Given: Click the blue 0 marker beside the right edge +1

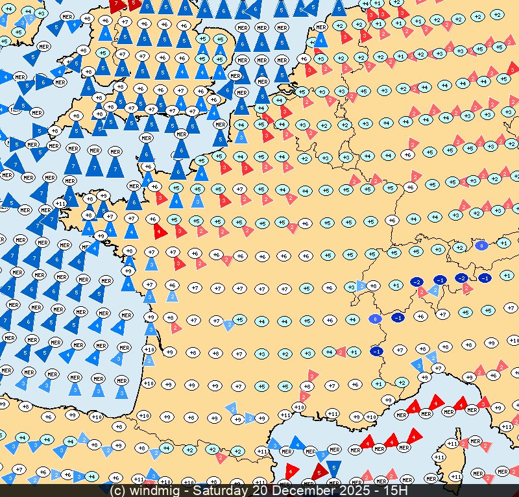Looking at the screenshot, I should [481, 245].
